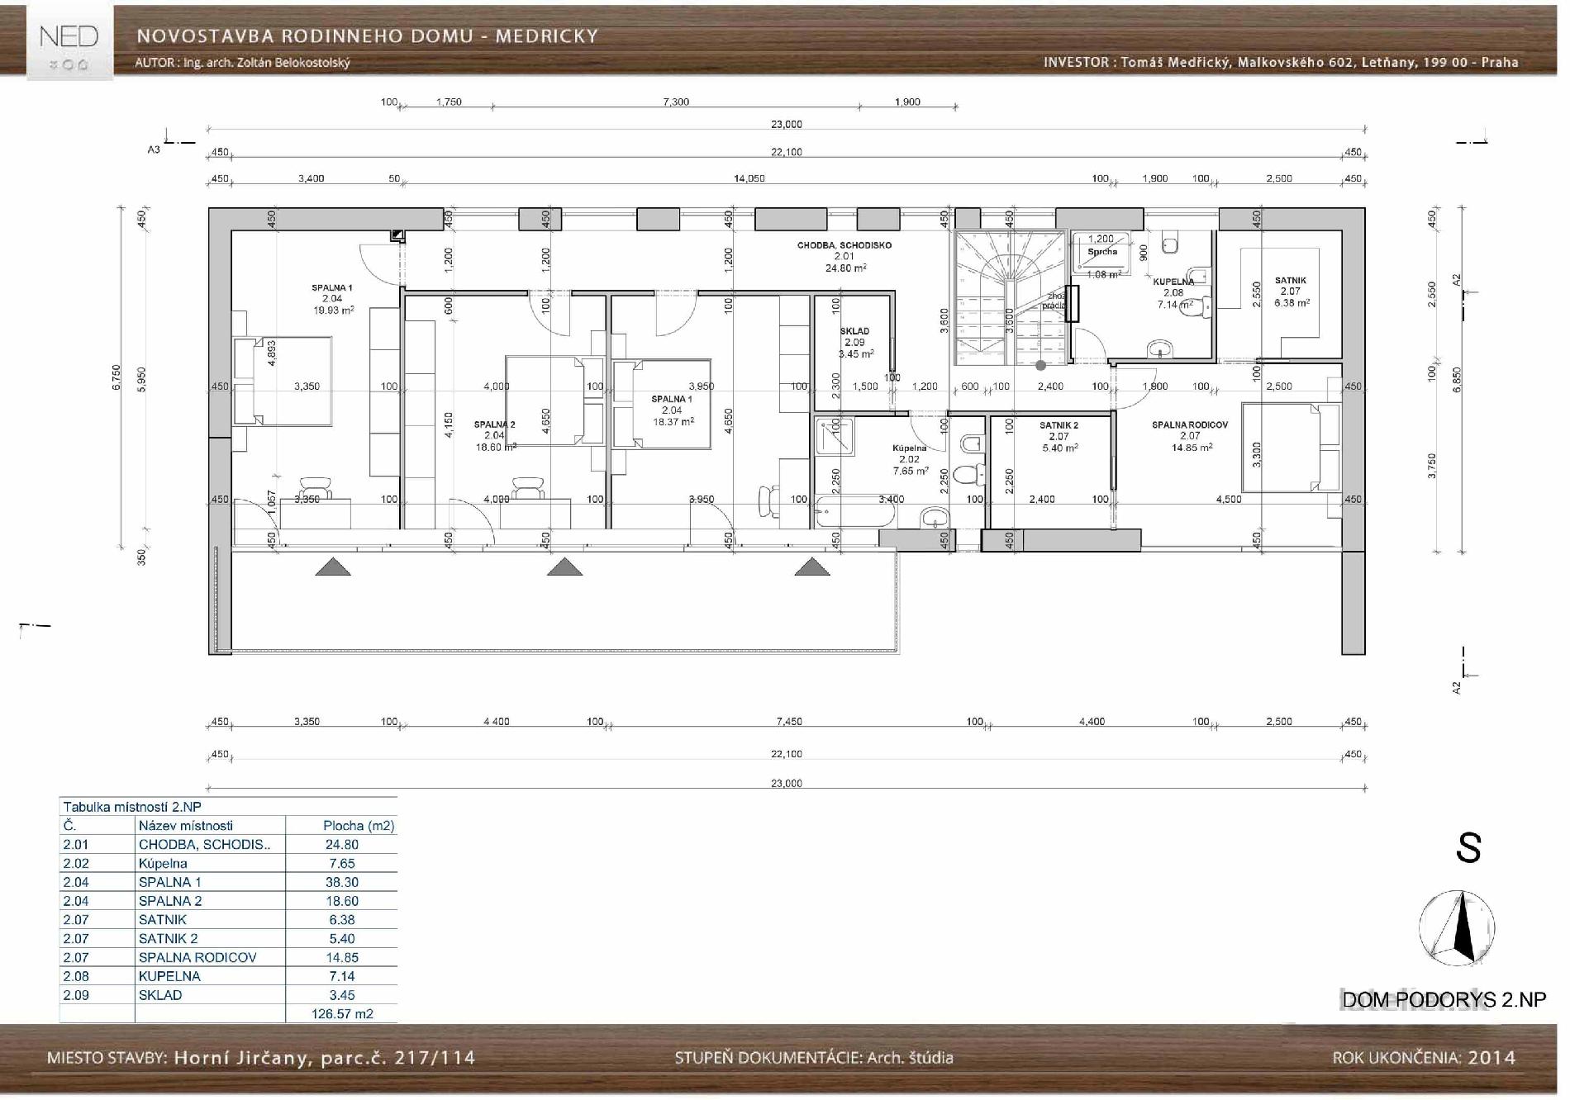Click the DOM PODORYS 2.NP drawing label
The height and width of the screenshot is (1100, 1570).
click(1444, 1000)
